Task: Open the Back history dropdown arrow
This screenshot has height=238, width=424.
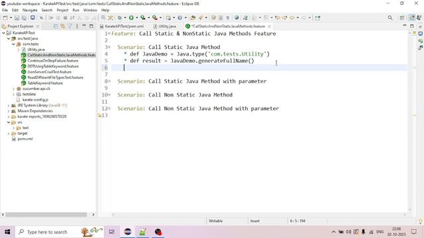Action: point(297,18)
